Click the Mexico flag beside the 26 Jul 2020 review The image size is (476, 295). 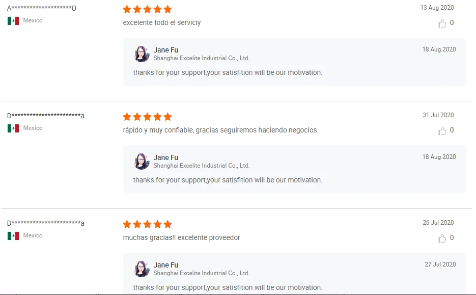point(13,236)
